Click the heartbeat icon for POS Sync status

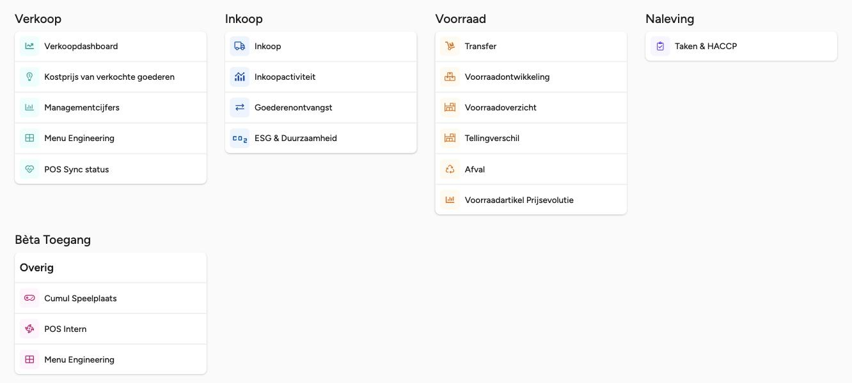[29, 169]
